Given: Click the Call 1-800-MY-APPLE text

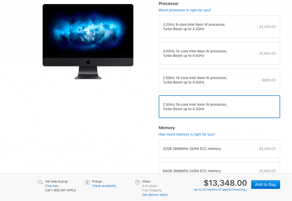Looking at the screenshot, I should [60, 190].
